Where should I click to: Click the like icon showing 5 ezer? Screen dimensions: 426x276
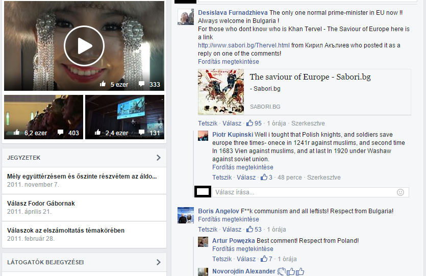103,84
